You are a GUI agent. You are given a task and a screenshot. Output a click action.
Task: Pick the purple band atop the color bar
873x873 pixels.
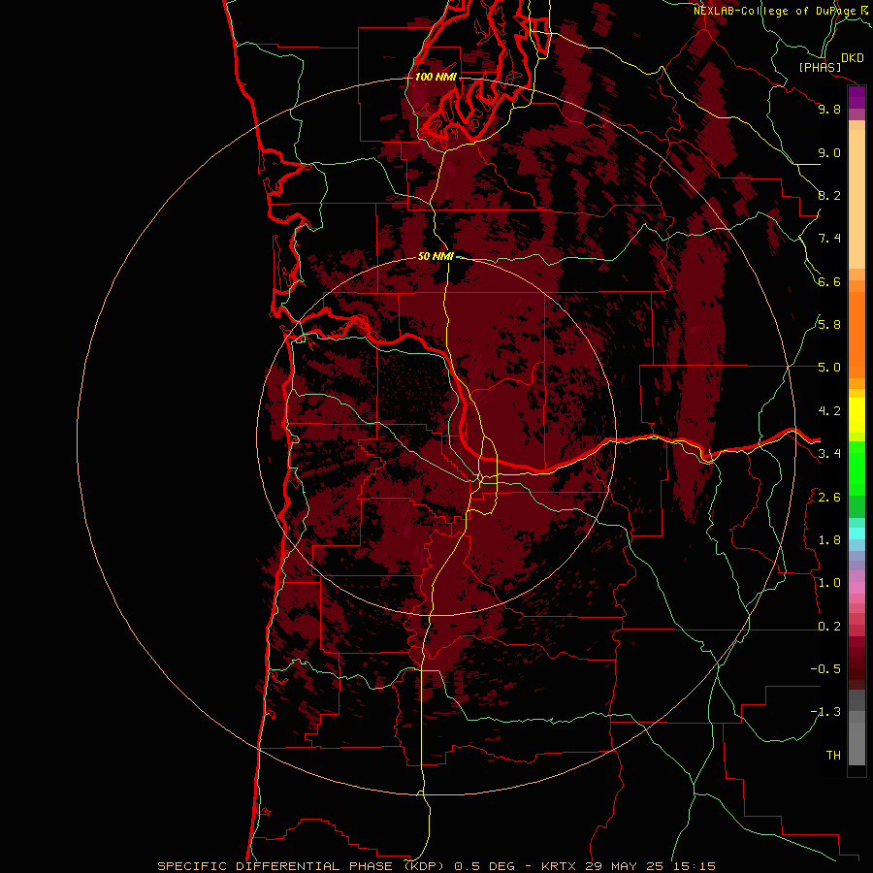[x=857, y=97]
